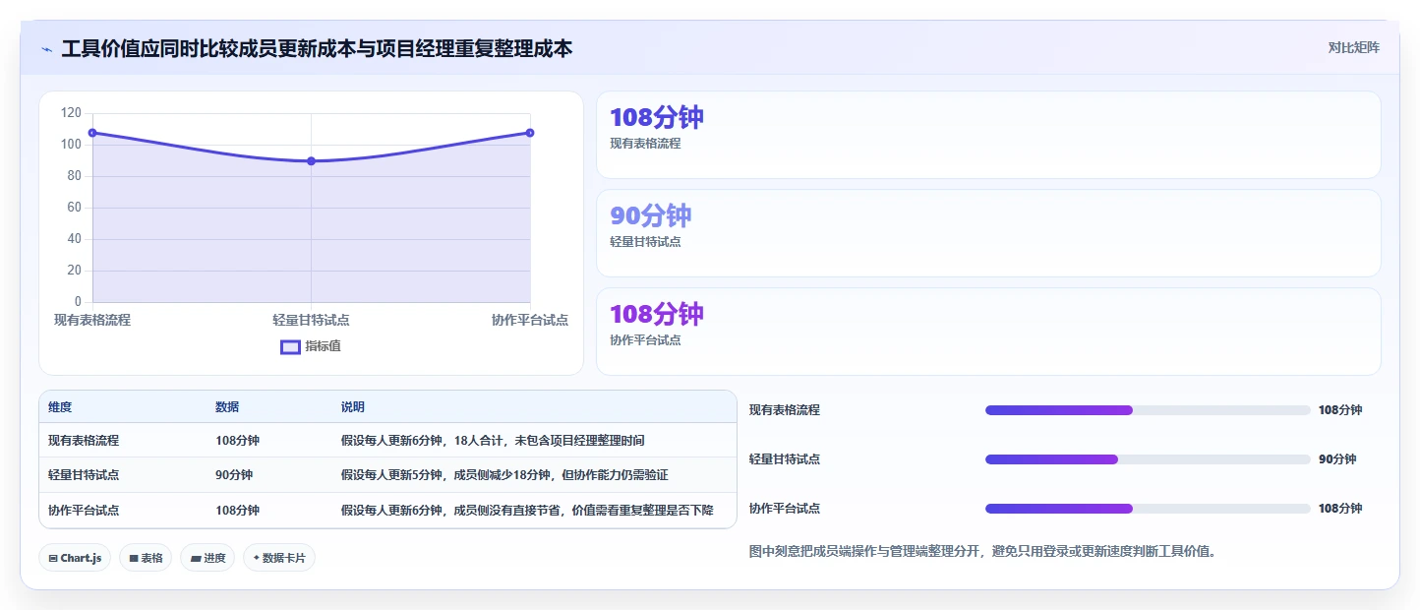The image size is (1420, 610).
Task: Click the 指标值 legend label
Action: click(323, 346)
